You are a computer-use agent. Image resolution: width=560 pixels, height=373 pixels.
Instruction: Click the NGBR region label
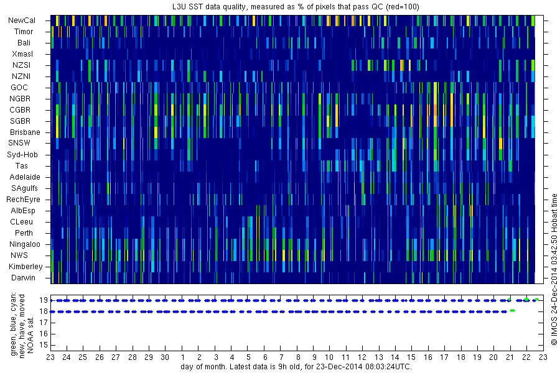(20, 99)
